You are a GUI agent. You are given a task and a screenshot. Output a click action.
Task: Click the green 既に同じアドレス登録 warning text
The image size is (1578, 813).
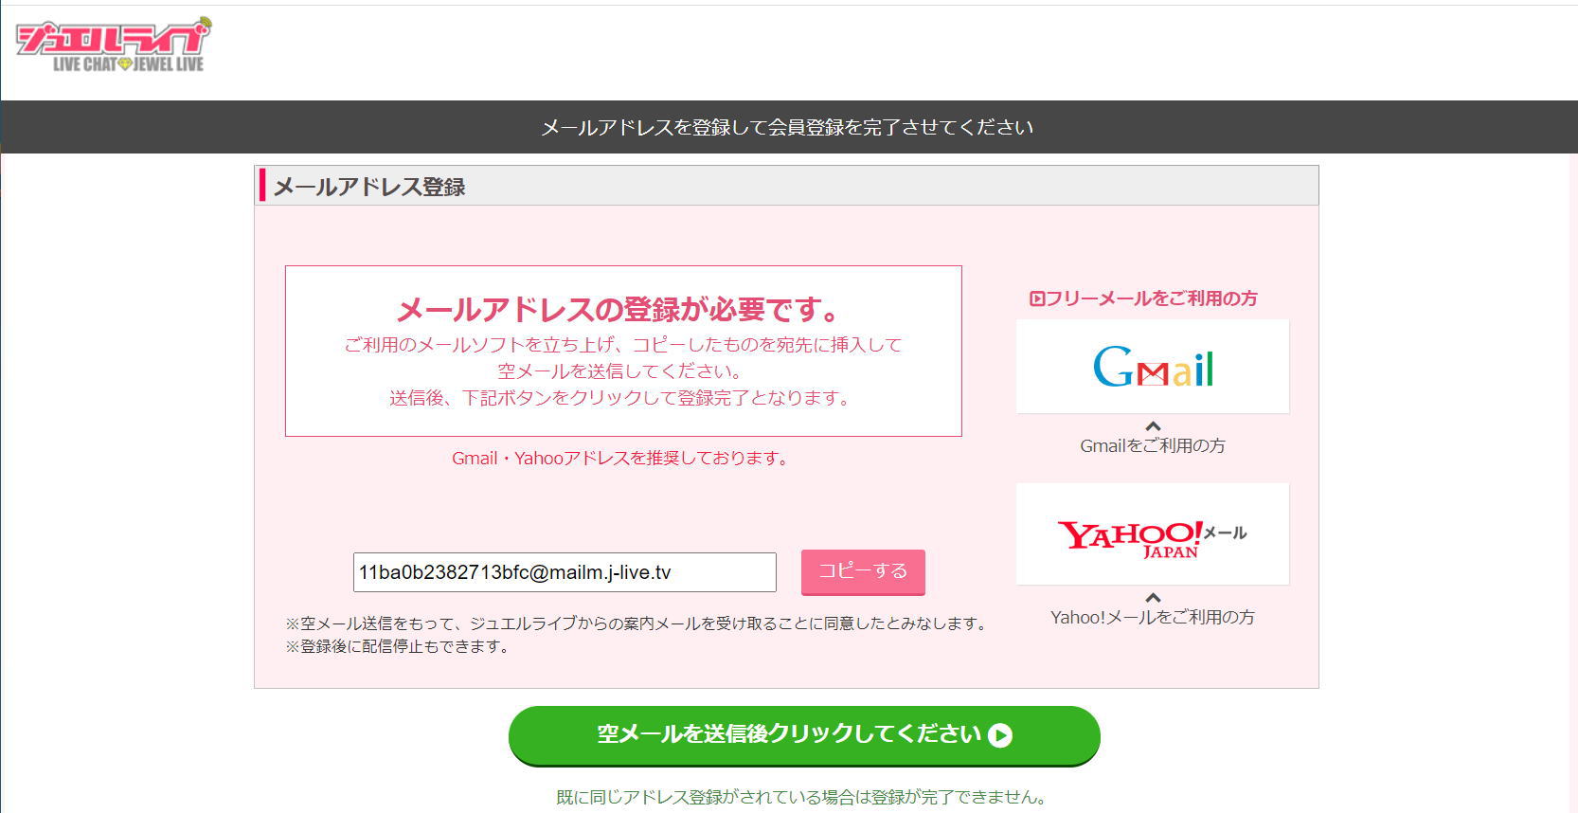point(801,797)
